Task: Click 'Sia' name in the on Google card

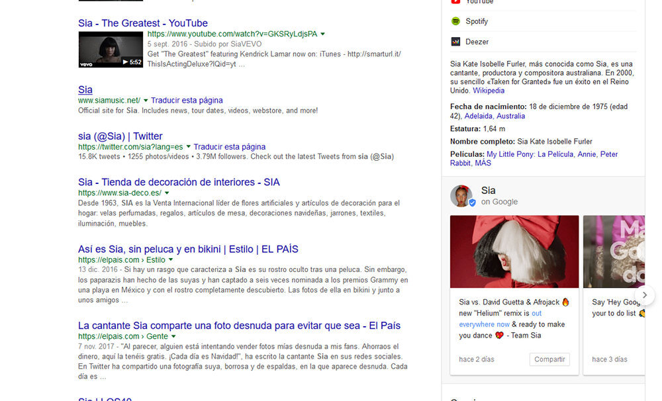Action: click(x=489, y=191)
